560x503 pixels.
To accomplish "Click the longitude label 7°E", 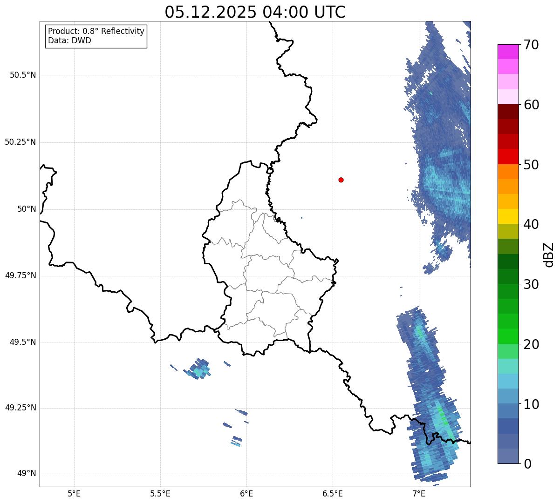I will coord(419,493).
